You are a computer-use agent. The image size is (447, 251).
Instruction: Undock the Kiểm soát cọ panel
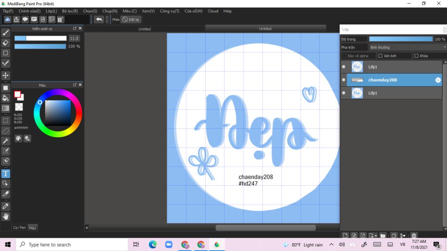point(75,28)
